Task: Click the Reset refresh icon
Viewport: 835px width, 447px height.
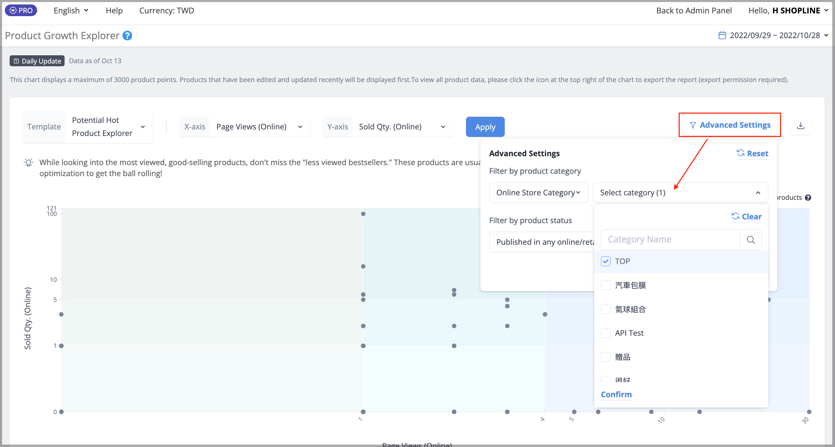Action: (x=741, y=153)
